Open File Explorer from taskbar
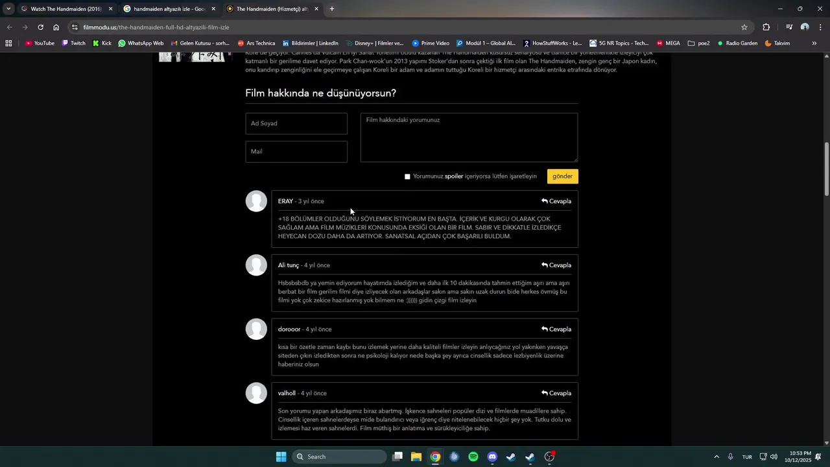Screen dimensions: 830x467 (x=416, y=457)
